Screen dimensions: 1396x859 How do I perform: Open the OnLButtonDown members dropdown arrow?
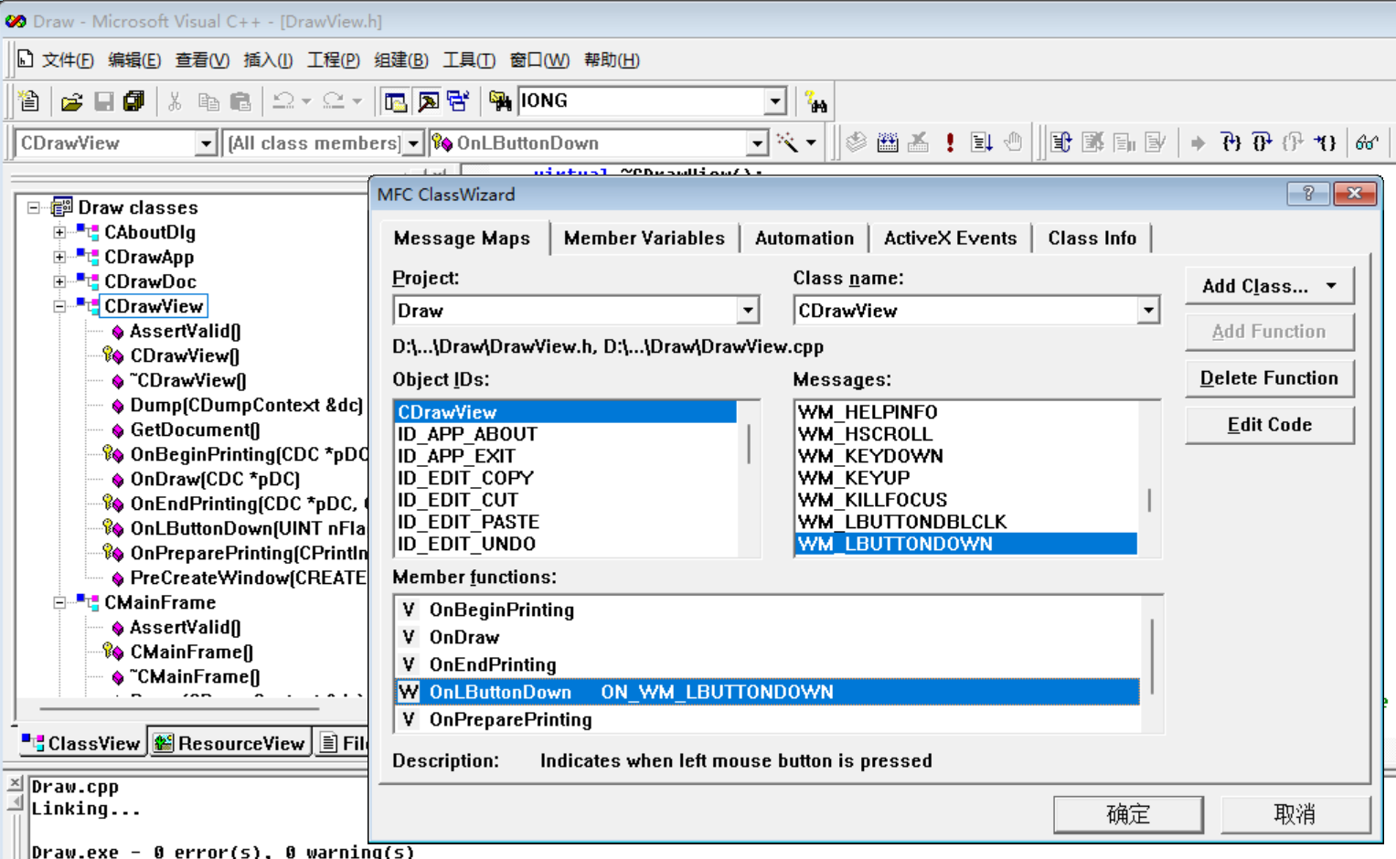tap(757, 143)
